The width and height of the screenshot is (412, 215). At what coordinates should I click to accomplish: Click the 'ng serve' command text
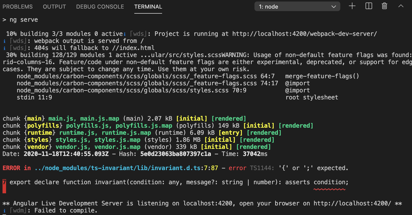coord(24,20)
